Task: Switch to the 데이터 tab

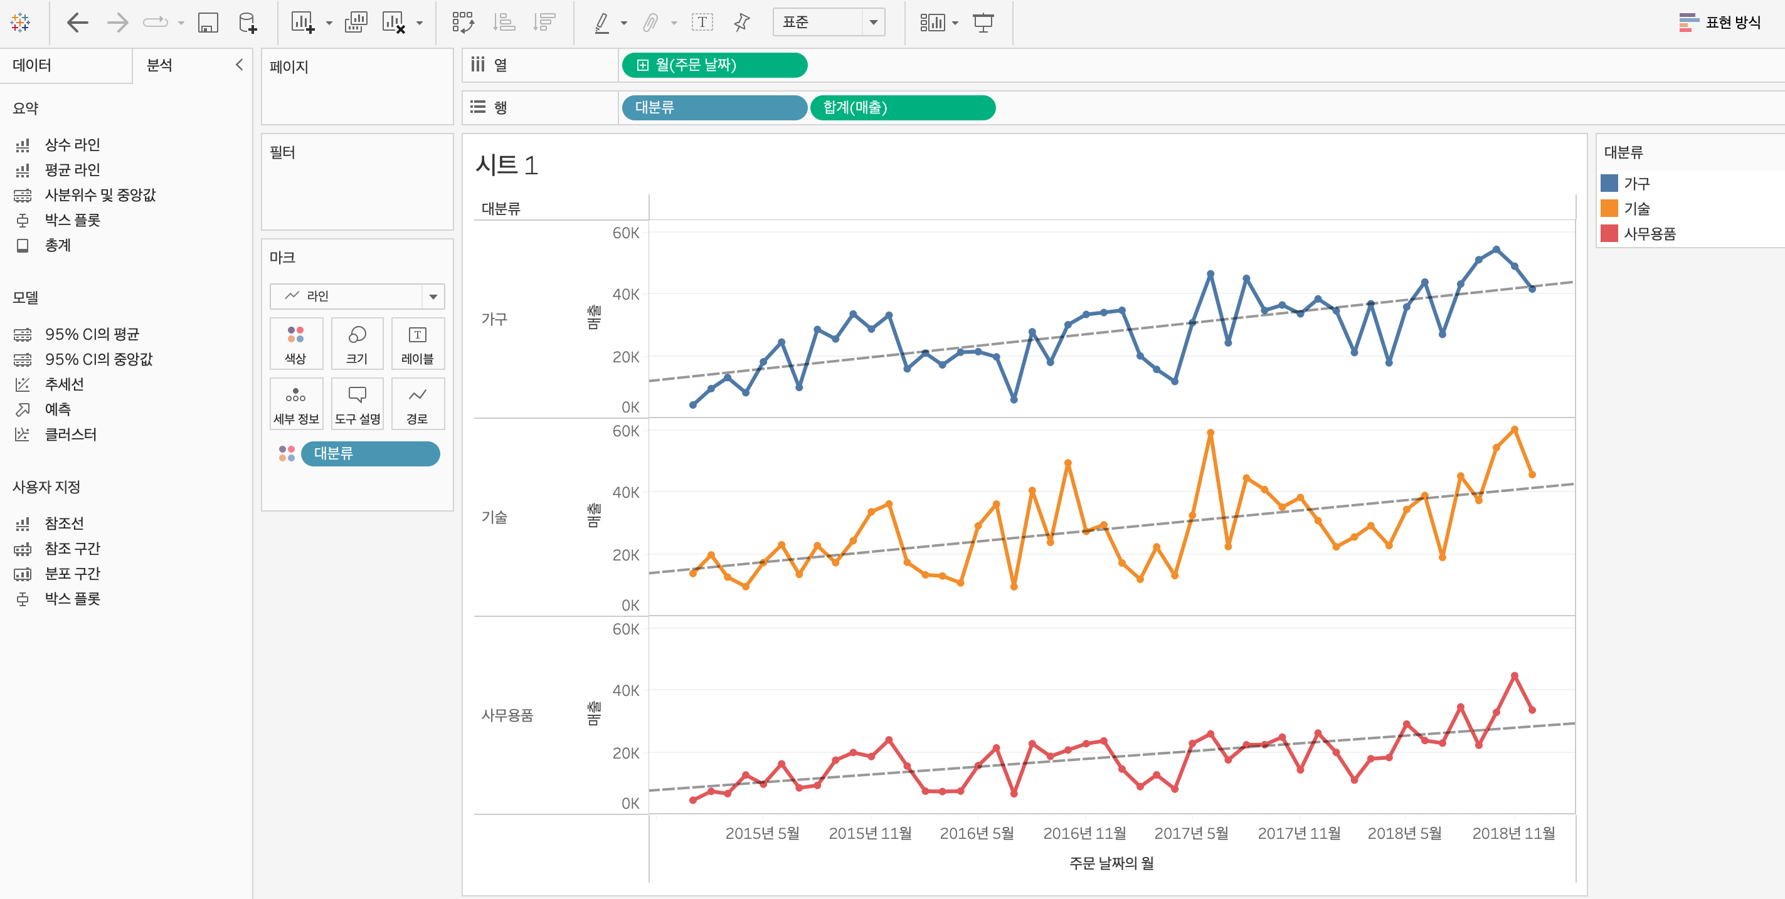Action: [x=32, y=65]
